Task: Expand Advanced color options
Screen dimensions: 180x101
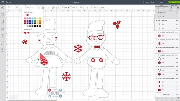Action: 28,29
